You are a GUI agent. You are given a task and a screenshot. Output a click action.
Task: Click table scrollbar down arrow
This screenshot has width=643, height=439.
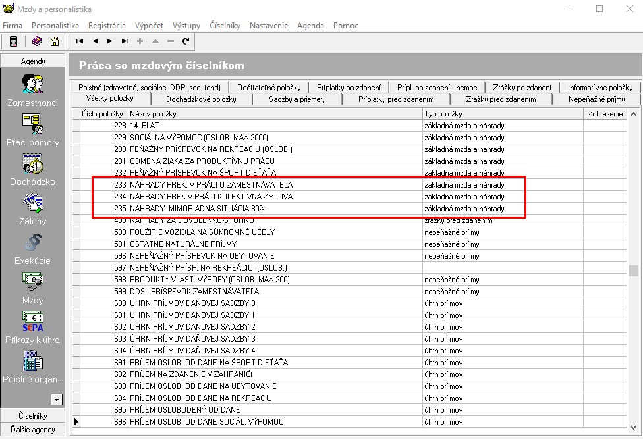[633, 428]
